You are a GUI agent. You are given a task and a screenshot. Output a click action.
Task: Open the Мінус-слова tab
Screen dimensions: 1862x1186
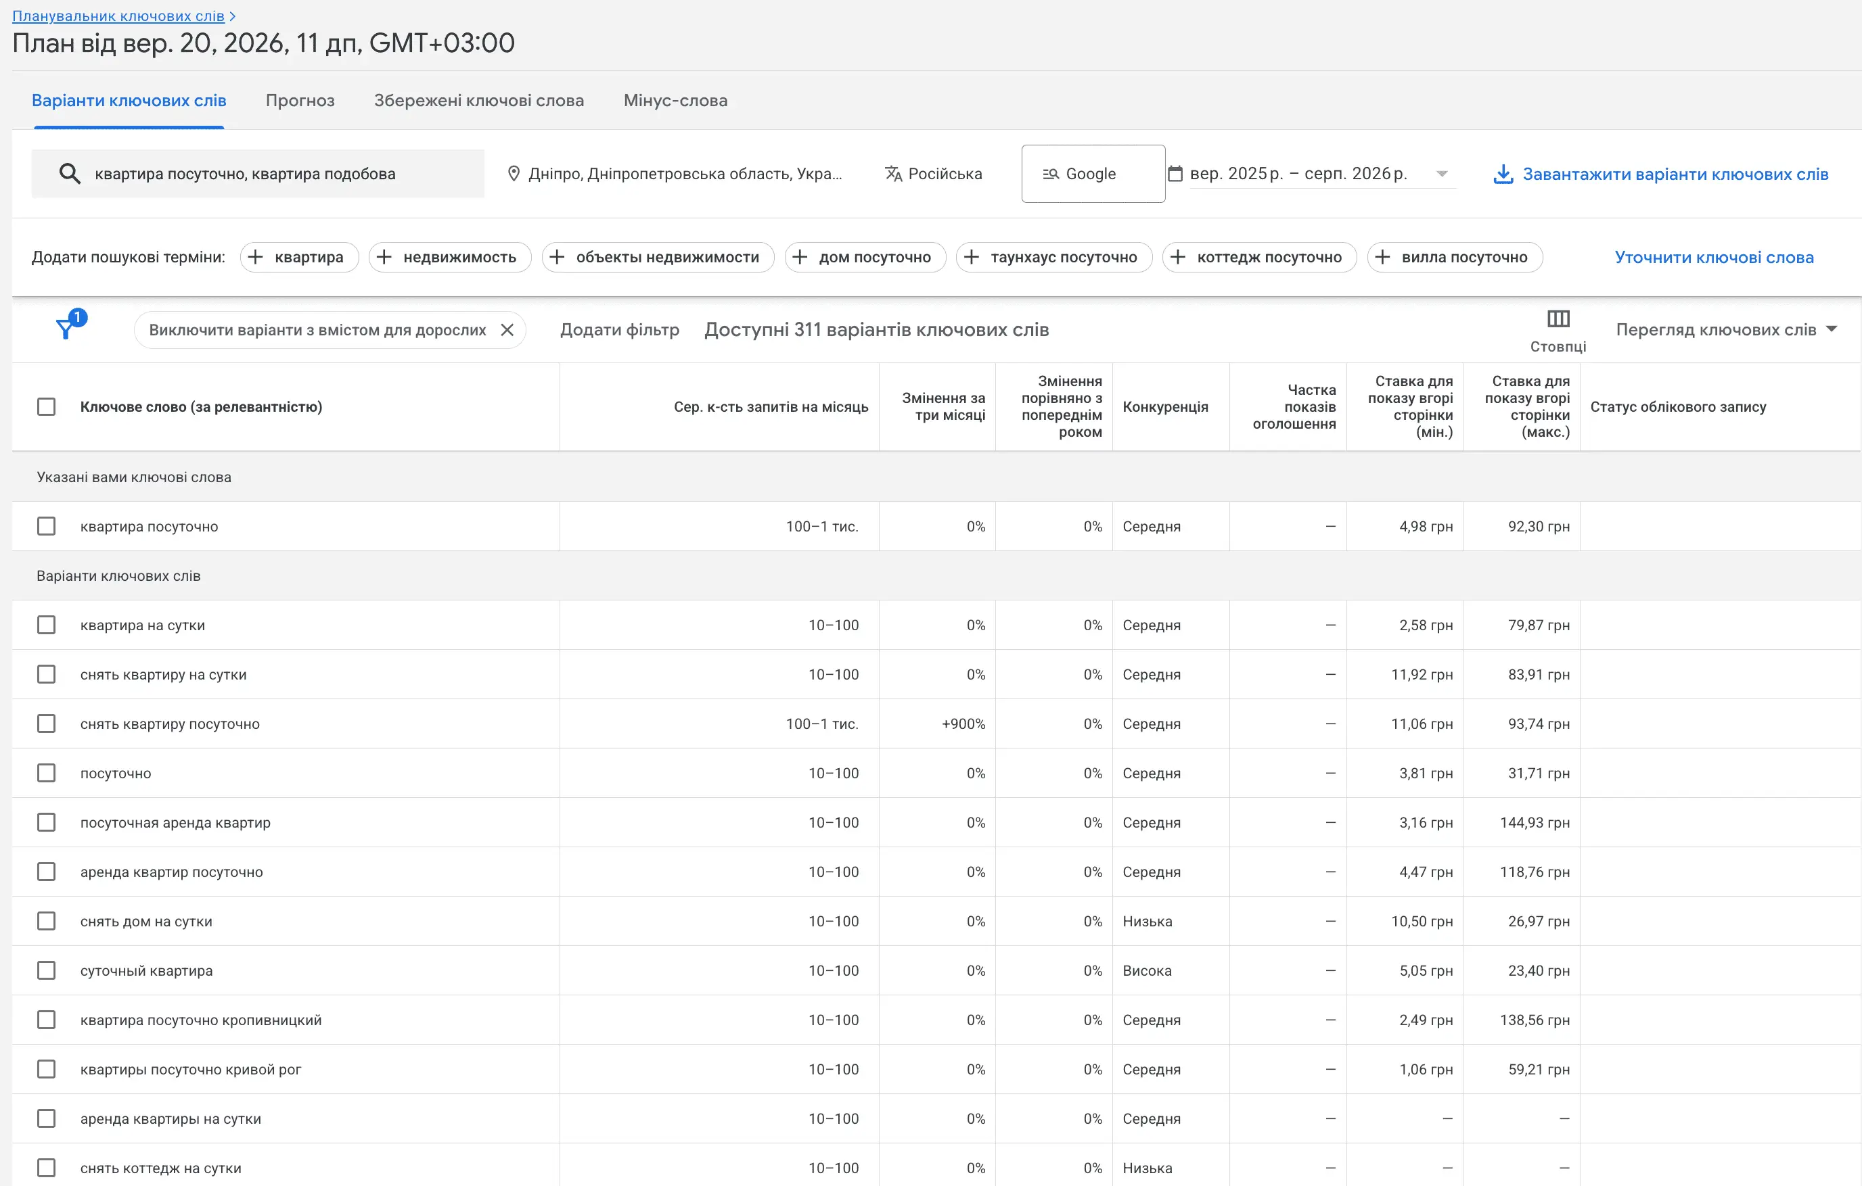coord(675,101)
